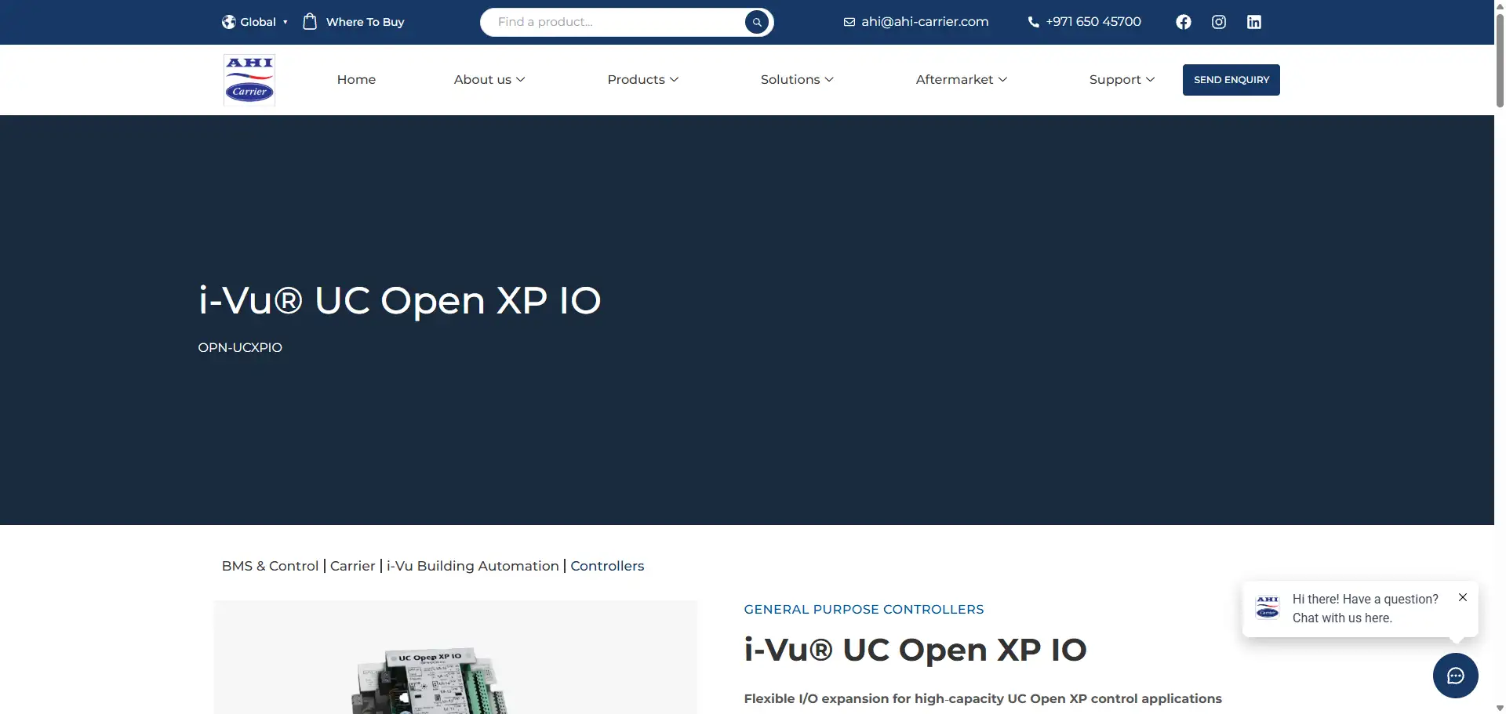1506x714 pixels.
Task: Click the envelope email icon
Action: 849,22
